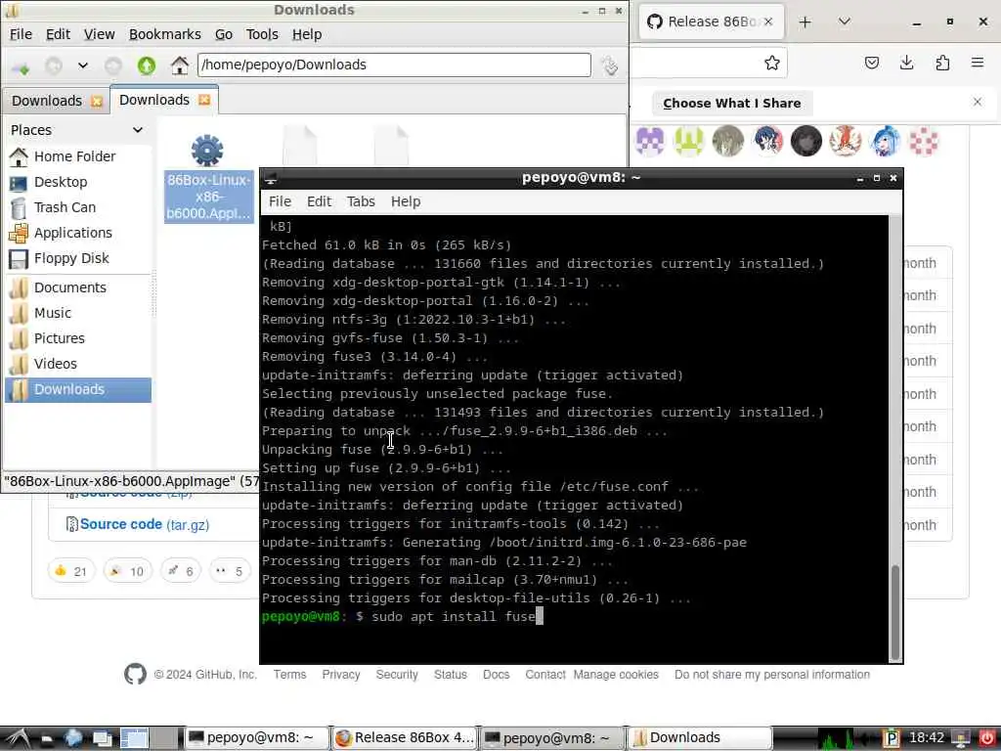Open file manager Tools menu
1001x751 pixels.
coord(262,34)
